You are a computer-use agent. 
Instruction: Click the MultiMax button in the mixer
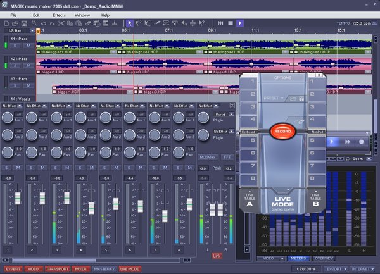[x=207, y=157]
